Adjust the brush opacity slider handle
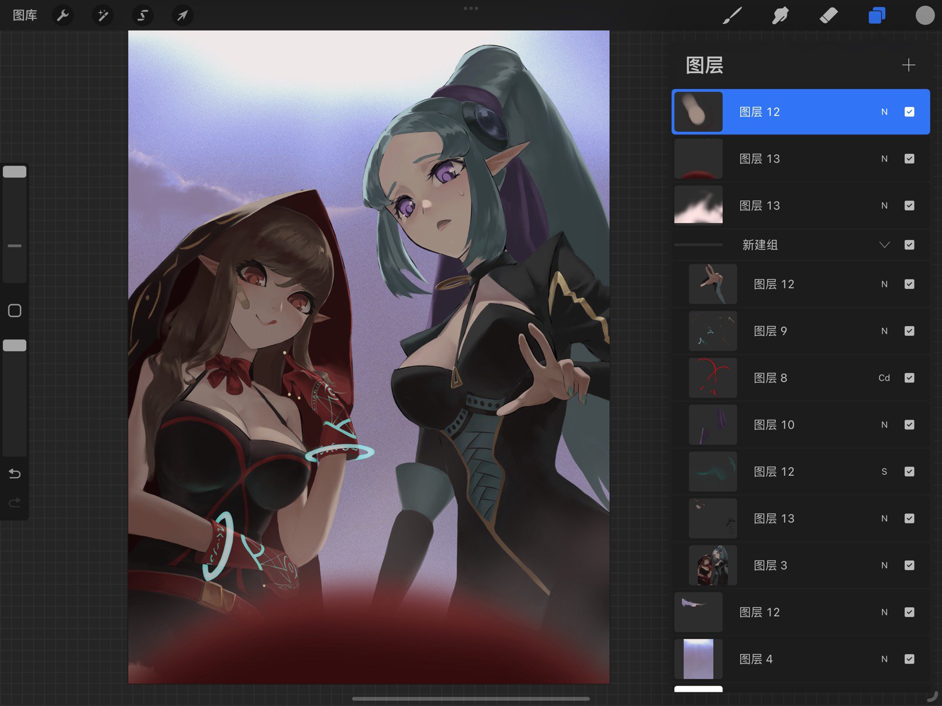The width and height of the screenshot is (942, 706). pos(15,345)
